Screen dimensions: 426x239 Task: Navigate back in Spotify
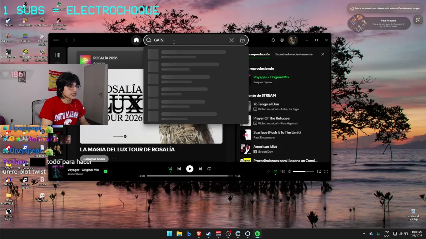[x=66, y=40]
